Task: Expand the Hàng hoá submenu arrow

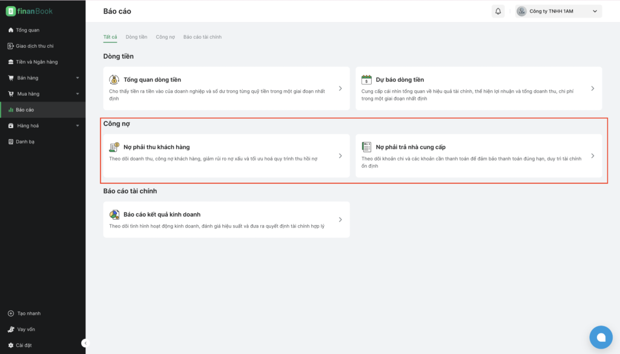Action: (77, 126)
